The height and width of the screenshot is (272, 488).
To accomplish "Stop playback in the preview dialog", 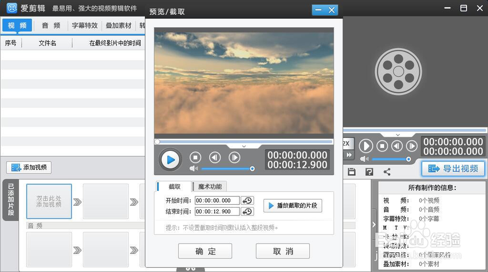I will click(x=196, y=158).
